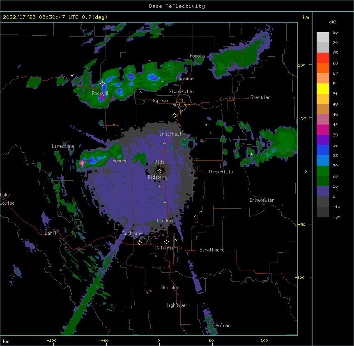Click the Strathmore city label
The height and width of the screenshot is (346, 354).
212,250
